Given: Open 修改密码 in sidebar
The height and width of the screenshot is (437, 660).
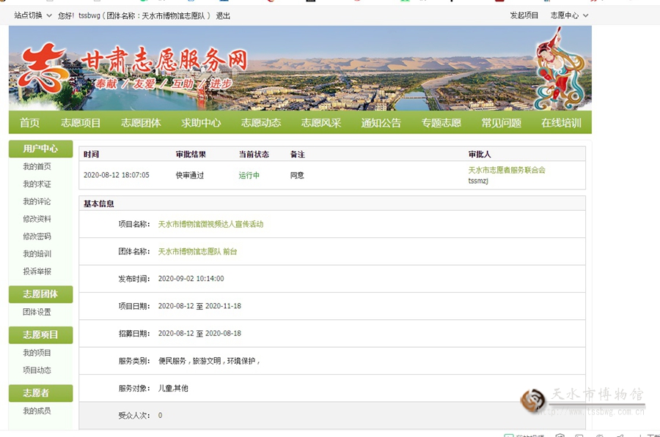Looking at the screenshot, I should [x=37, y=236].
